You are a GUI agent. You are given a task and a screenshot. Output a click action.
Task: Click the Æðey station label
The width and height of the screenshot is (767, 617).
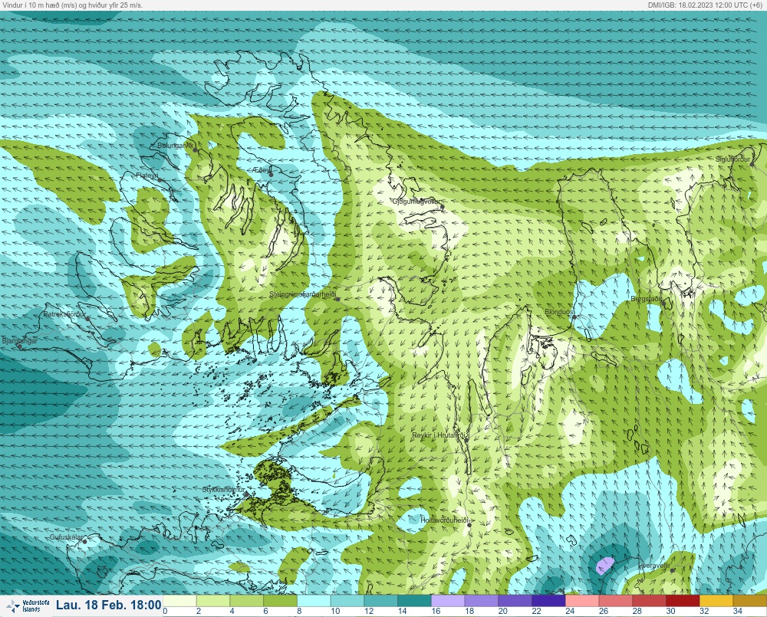[262, 169]
